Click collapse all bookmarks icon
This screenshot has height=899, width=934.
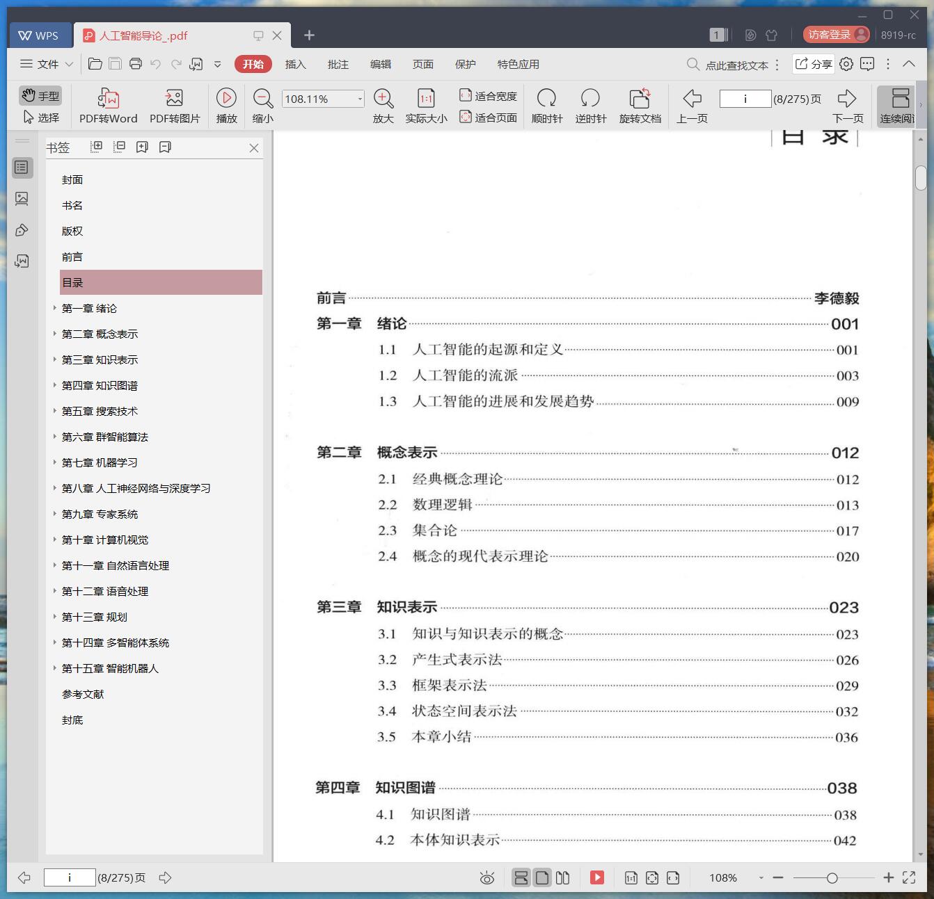(119, 147)
